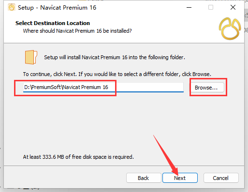Close the Navicat Premium 16 Setup window
The height and width of the screenshot is (192, 248).
pos(233,7)
